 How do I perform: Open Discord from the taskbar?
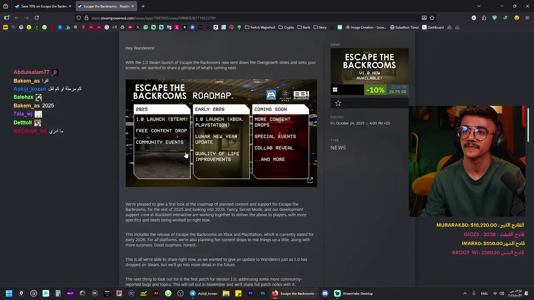[x=325, y=293]
